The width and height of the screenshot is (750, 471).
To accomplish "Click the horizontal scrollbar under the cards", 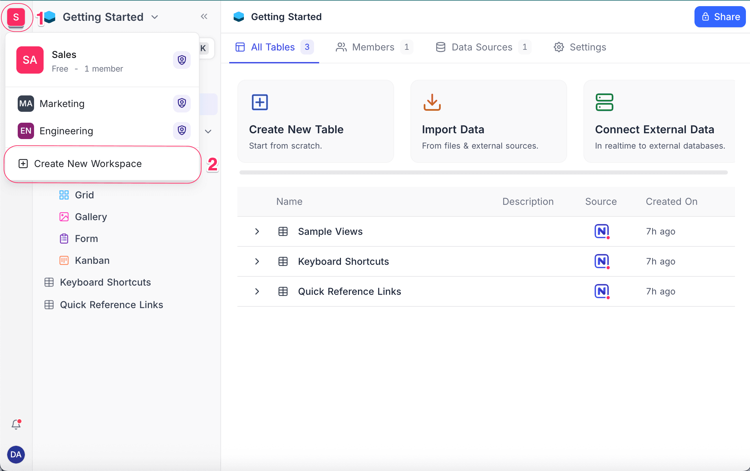I will point(483,172).
